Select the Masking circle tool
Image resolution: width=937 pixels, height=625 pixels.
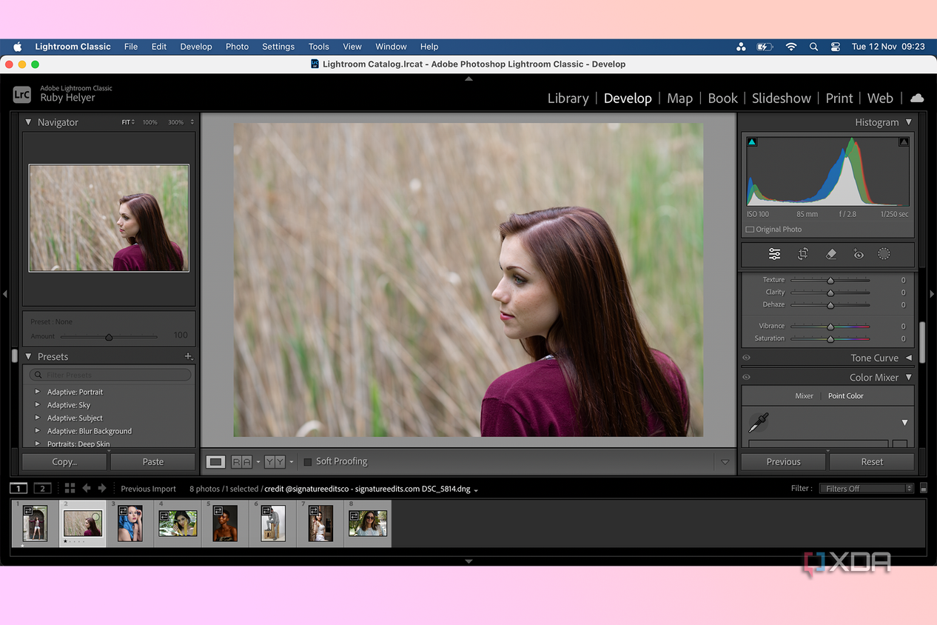coord(884,254)
